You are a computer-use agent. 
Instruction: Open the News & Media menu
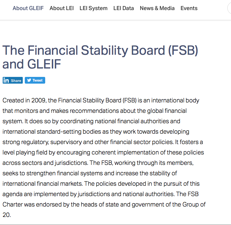[157, 8]
